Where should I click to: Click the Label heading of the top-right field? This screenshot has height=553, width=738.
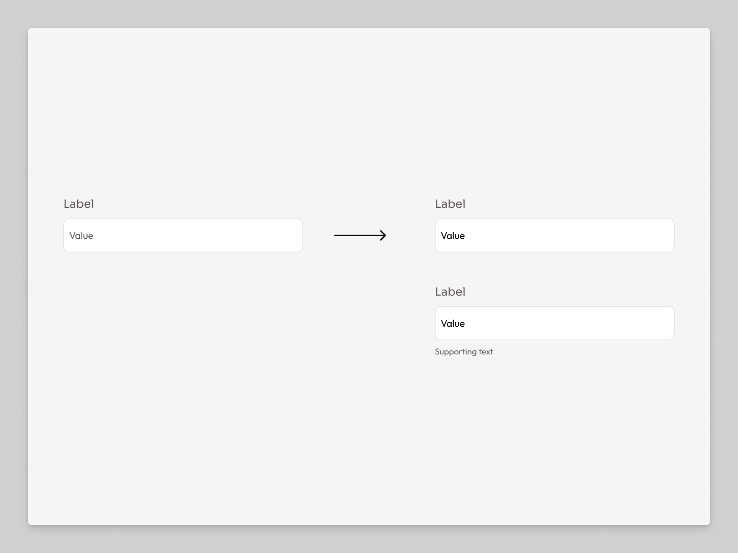coord(450,204)
